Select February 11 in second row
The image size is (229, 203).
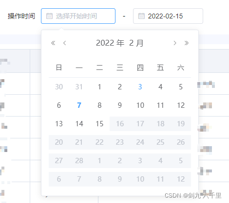[x=160, y=105]
